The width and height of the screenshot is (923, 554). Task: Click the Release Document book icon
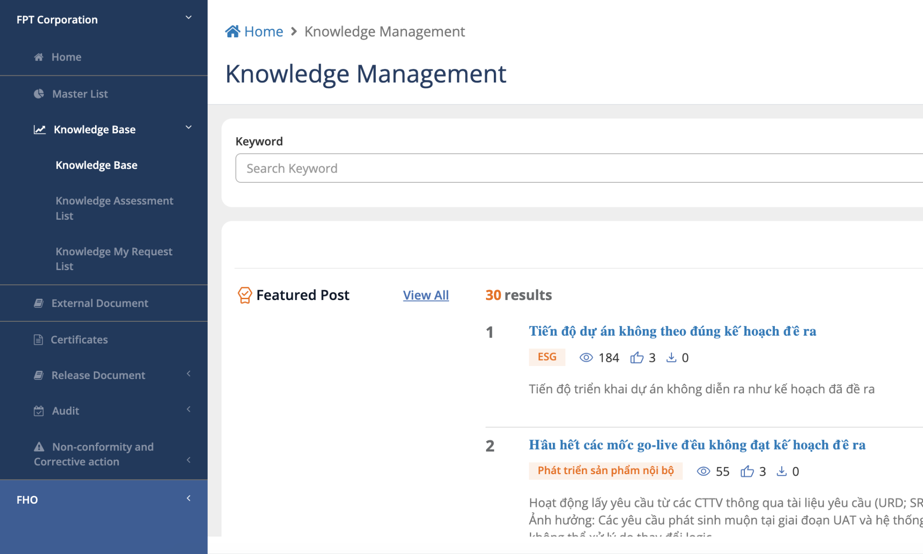pos(39,375)
